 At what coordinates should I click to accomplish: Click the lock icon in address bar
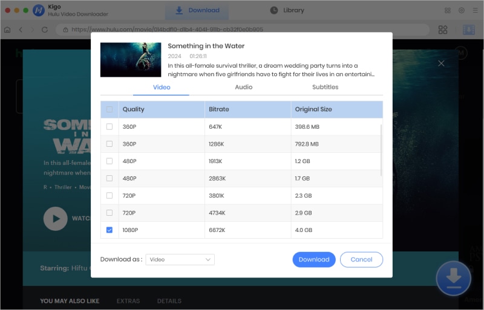65,30
